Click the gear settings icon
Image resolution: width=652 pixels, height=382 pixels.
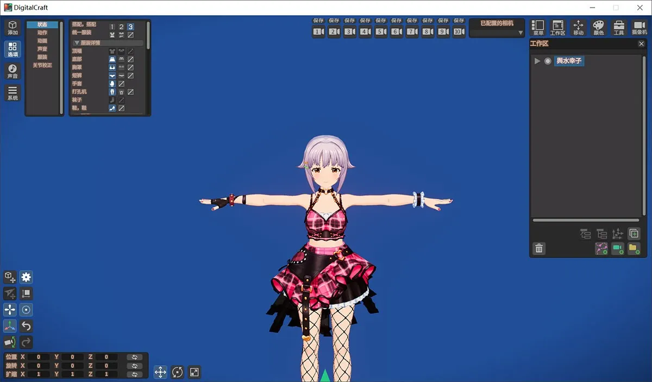(x=26, y=277)
